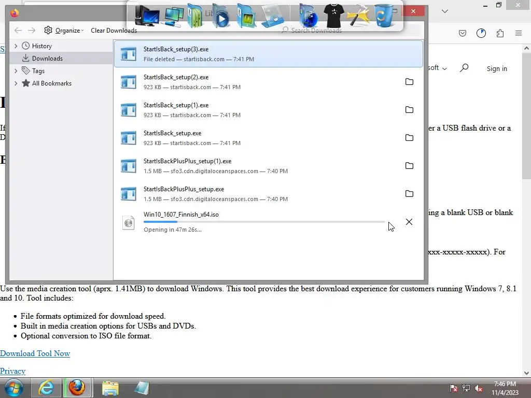Open the Recycle Bin dock icon
Viewport: 531px width, 398px height.
(x=383, y=16)
